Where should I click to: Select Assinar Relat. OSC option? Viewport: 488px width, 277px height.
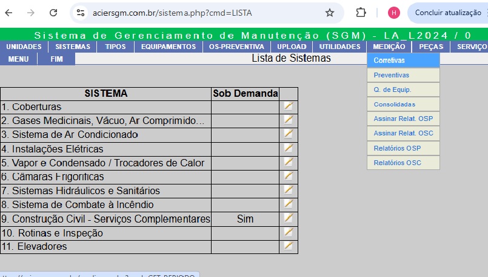pos(403,133)
